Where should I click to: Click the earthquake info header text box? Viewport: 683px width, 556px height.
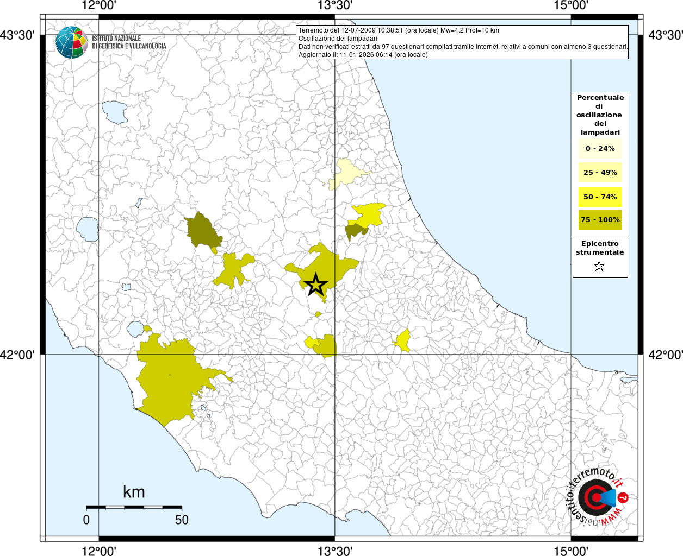click(462, 42)
